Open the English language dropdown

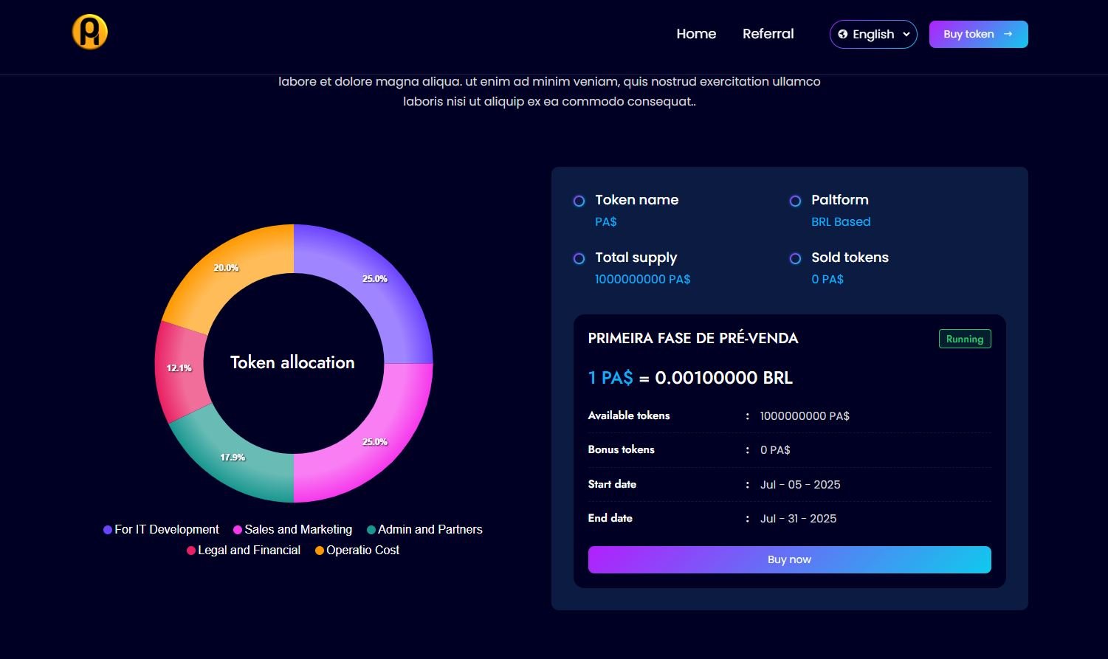(873, 34)
